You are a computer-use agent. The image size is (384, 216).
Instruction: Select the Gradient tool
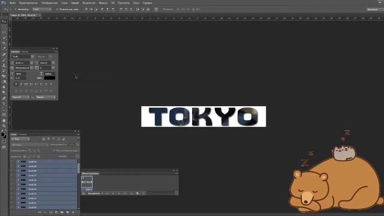click(x=4, y=82)
